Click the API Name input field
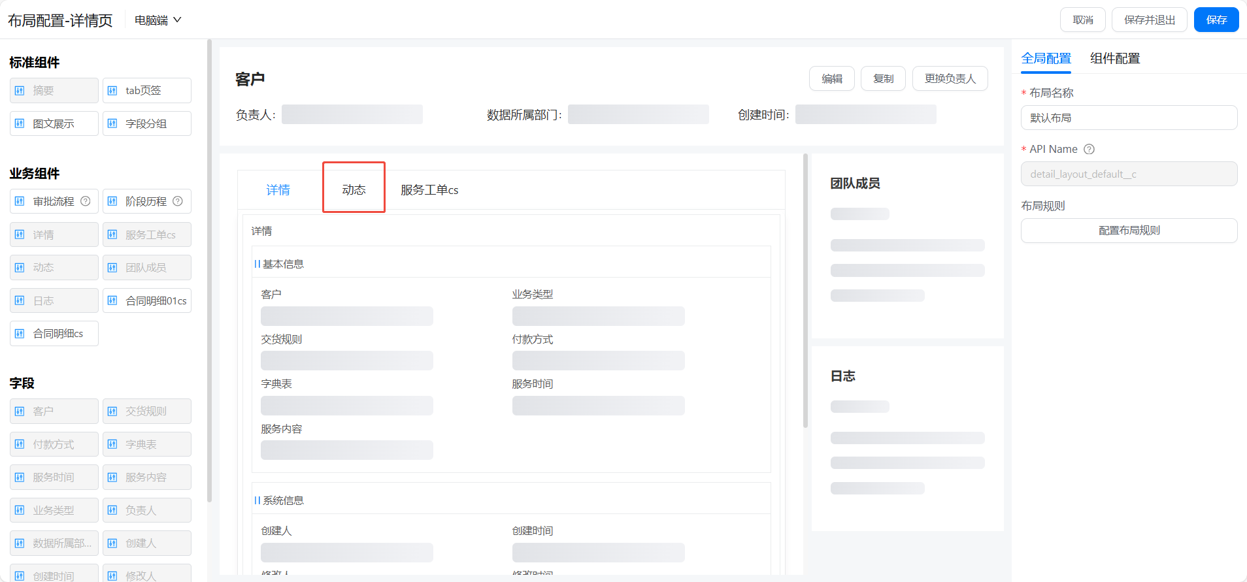Image resolution: width=1247 pixels, height=582 pixels. tap(1129, 174)
